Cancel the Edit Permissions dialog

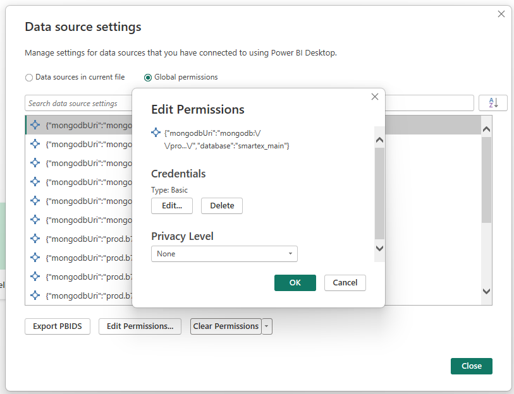tap(345, 283)
